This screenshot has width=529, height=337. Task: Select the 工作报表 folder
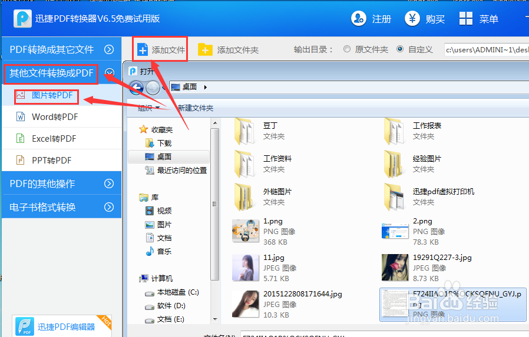coord(413,131)
